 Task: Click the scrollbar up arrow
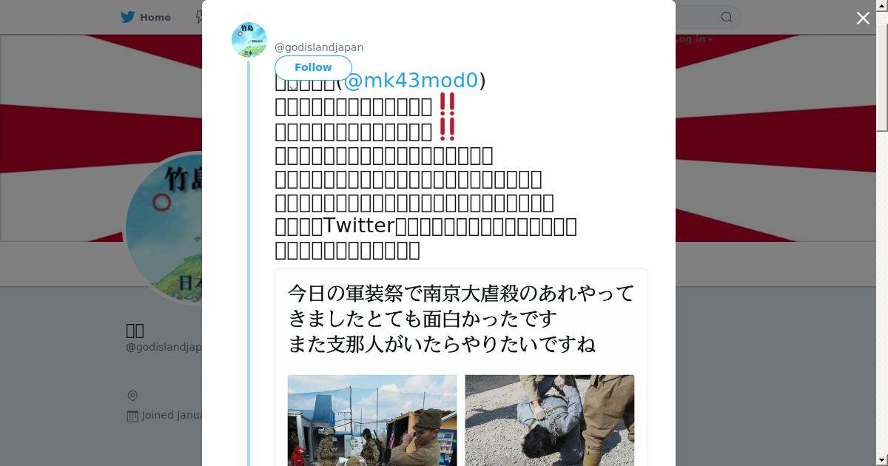882,5
